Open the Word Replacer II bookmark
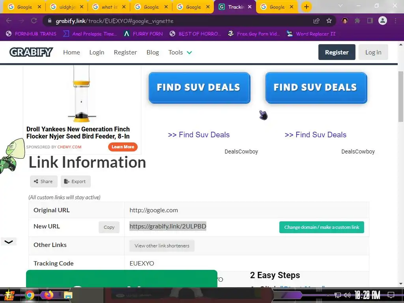 pyautogui.click(x=311, y=34)
